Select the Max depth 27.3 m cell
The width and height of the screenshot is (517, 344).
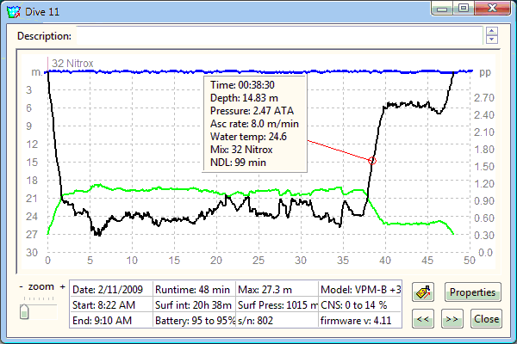point(275,289)
